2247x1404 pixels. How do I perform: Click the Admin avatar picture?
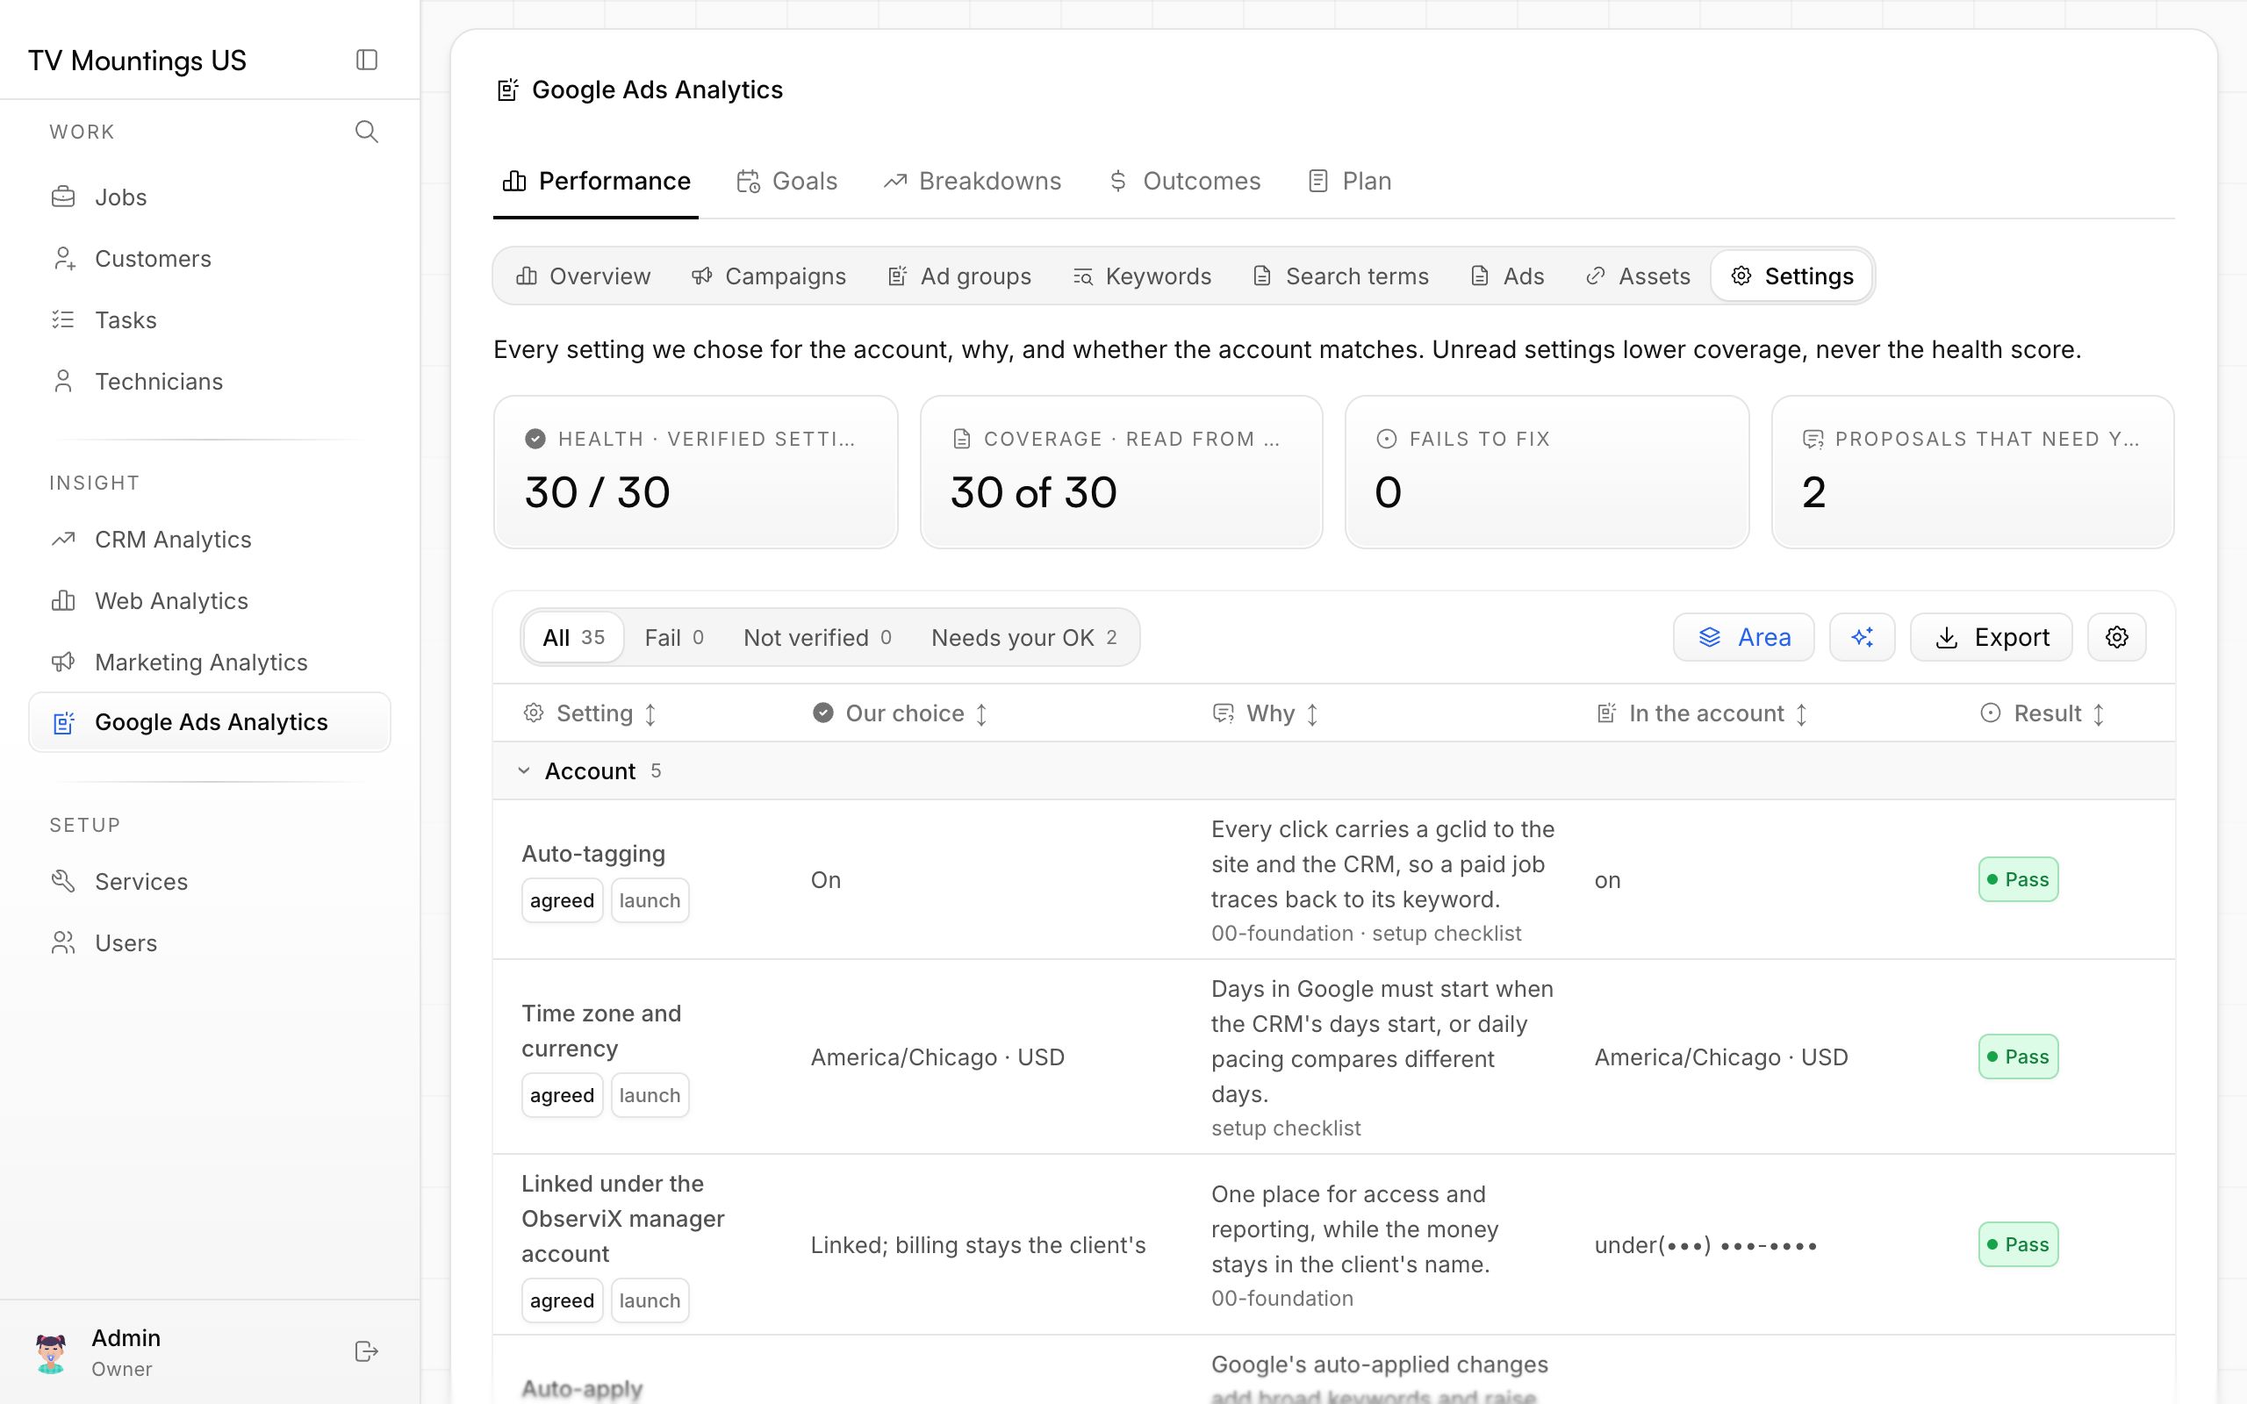(51, 1352)
